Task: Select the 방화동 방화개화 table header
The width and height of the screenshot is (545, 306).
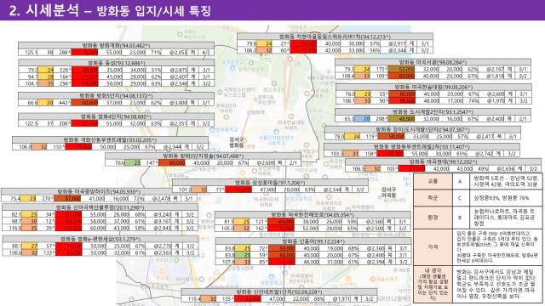Action: [x=116, y=45]
